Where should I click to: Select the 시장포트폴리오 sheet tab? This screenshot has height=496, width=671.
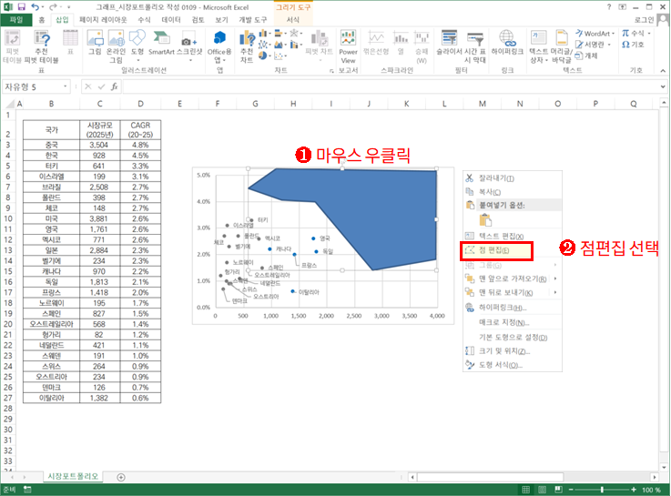click(73, 476)
